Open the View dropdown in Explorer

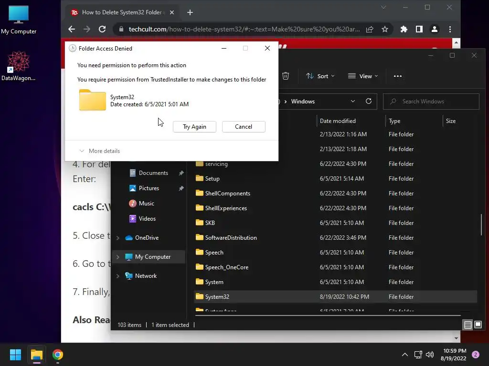click(363, 76)
